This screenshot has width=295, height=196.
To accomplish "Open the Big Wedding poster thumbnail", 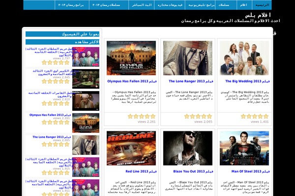I will [x=244, y=58].
